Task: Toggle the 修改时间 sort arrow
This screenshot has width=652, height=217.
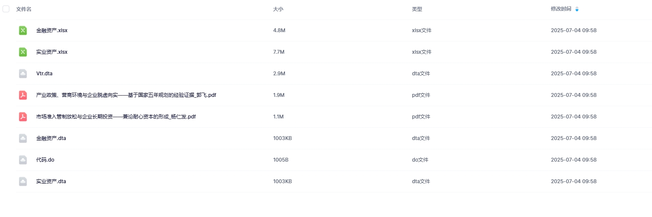Action: tap(577, 9)
